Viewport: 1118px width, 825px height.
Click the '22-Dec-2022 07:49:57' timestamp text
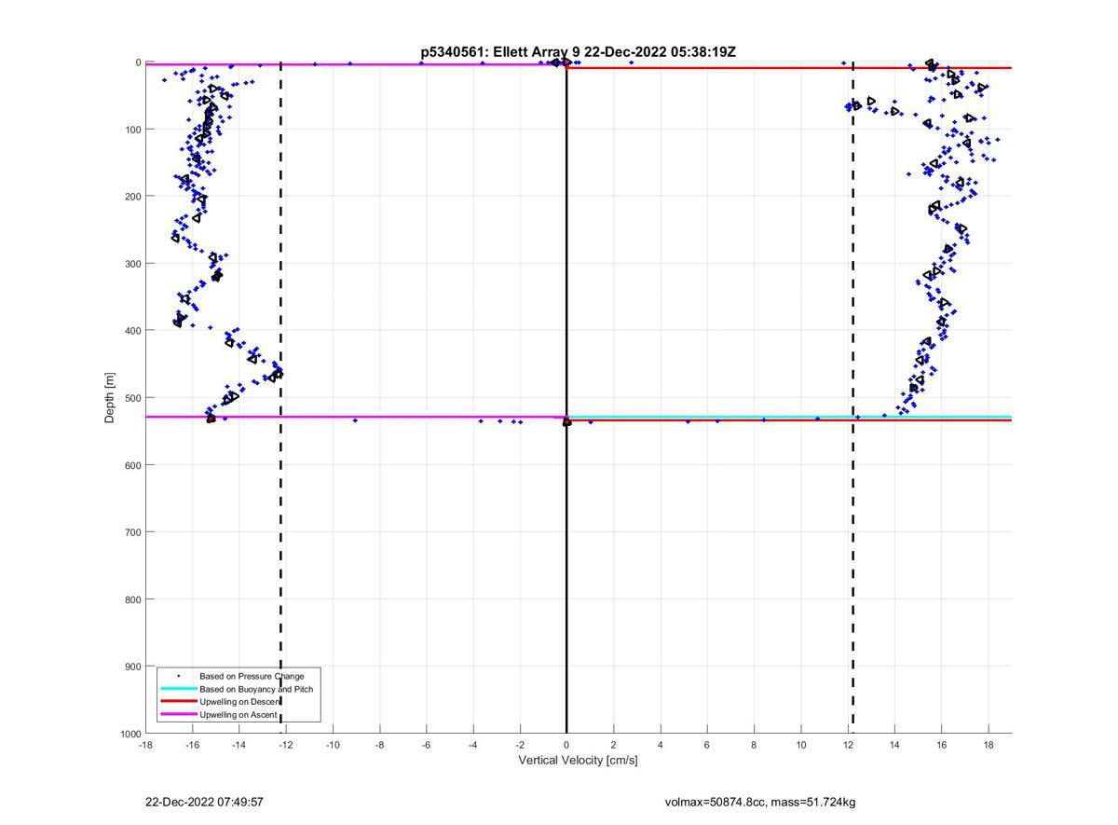coord(204,802)
